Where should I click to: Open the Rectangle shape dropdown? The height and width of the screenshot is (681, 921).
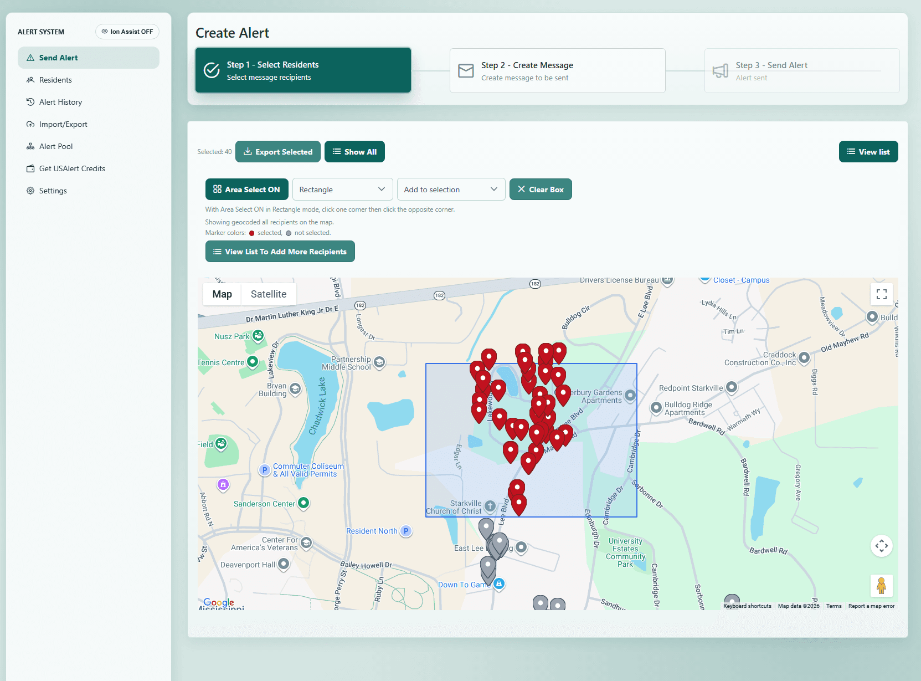342,190
